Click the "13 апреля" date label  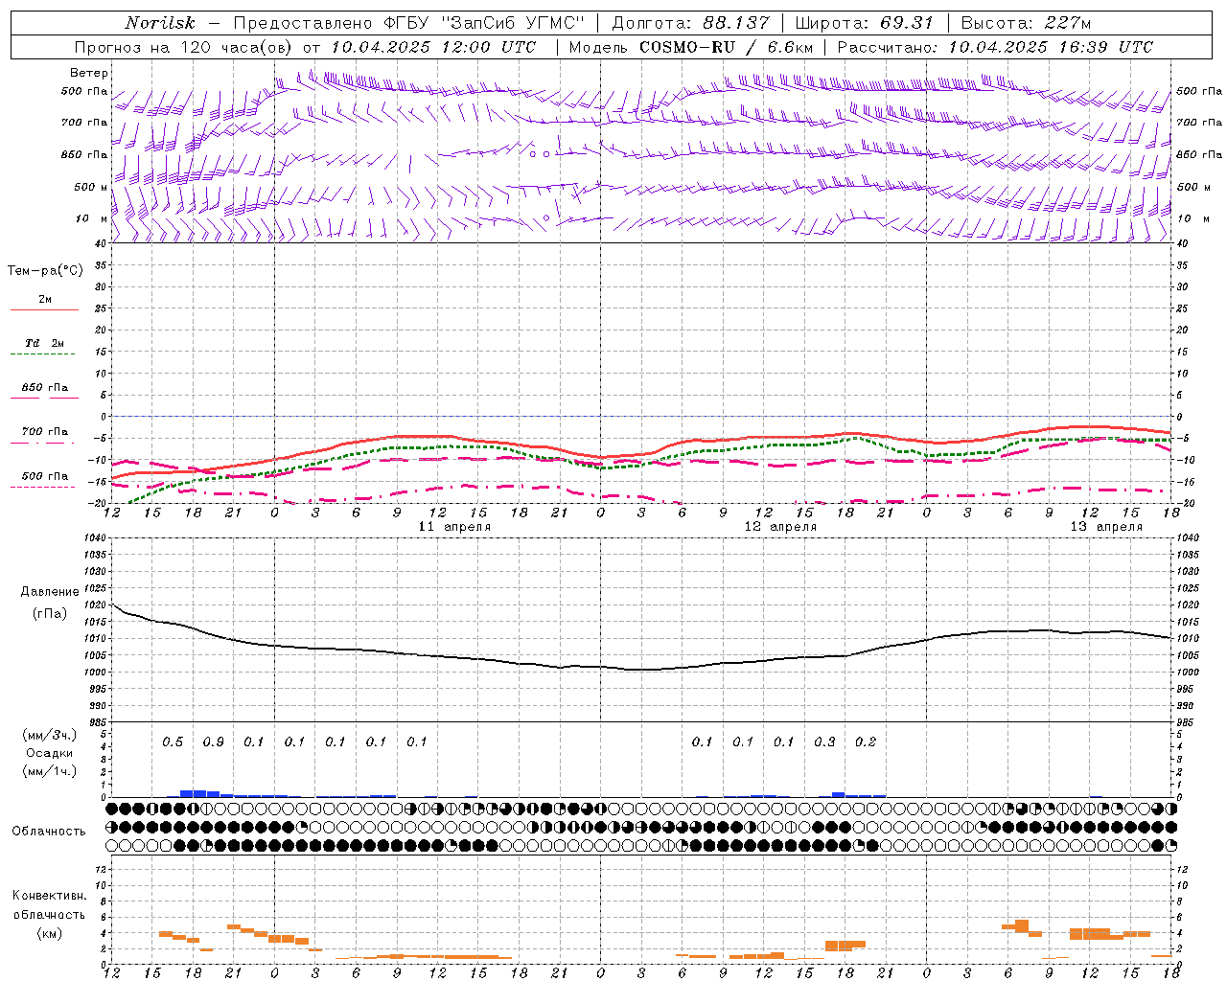point(1107,527)
